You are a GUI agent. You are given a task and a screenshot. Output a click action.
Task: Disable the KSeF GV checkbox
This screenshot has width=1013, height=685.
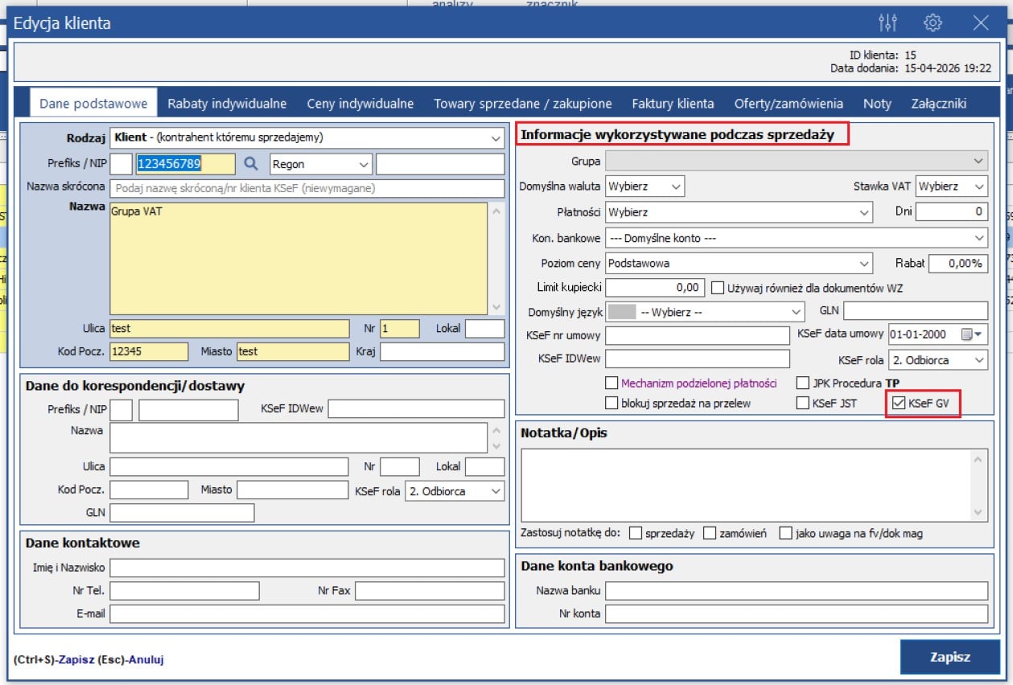[x=899, y=404]
